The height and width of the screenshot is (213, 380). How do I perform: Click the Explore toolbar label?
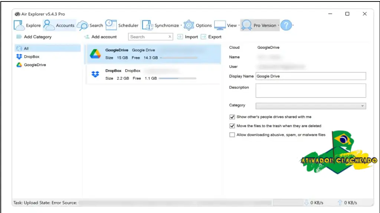[x=33, y=26]
